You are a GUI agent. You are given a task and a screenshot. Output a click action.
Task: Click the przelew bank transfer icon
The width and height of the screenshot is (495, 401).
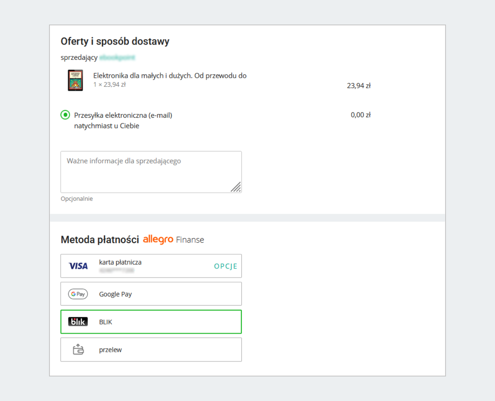pos(78,350)
